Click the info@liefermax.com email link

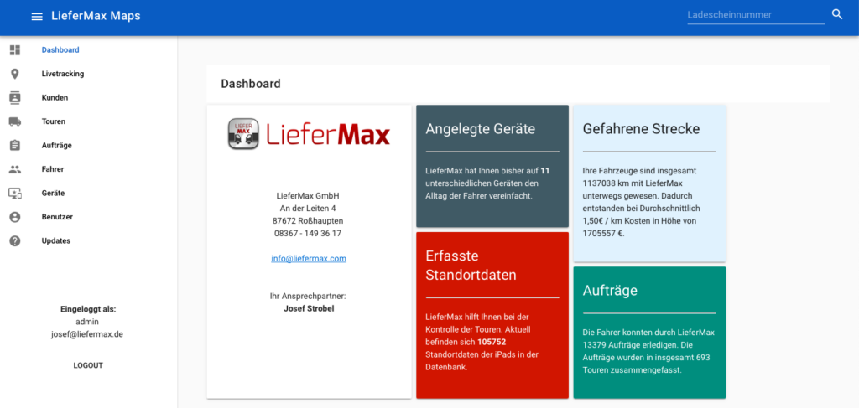(309, 259)
